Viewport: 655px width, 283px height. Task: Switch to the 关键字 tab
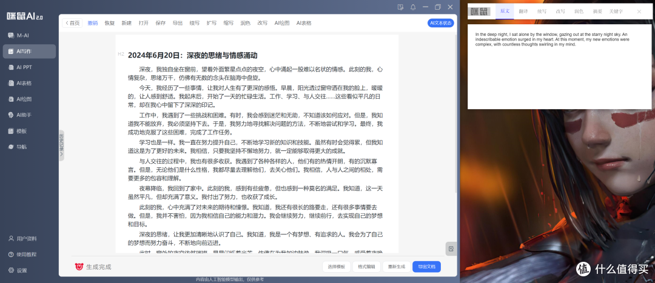pos(616,12)
